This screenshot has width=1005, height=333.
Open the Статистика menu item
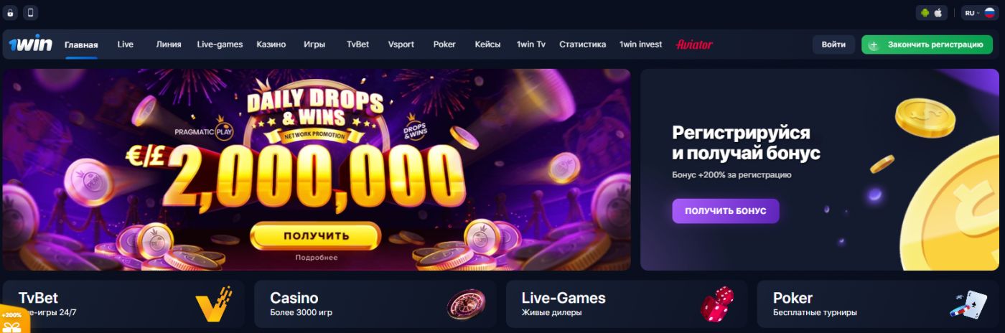point(582,44)
